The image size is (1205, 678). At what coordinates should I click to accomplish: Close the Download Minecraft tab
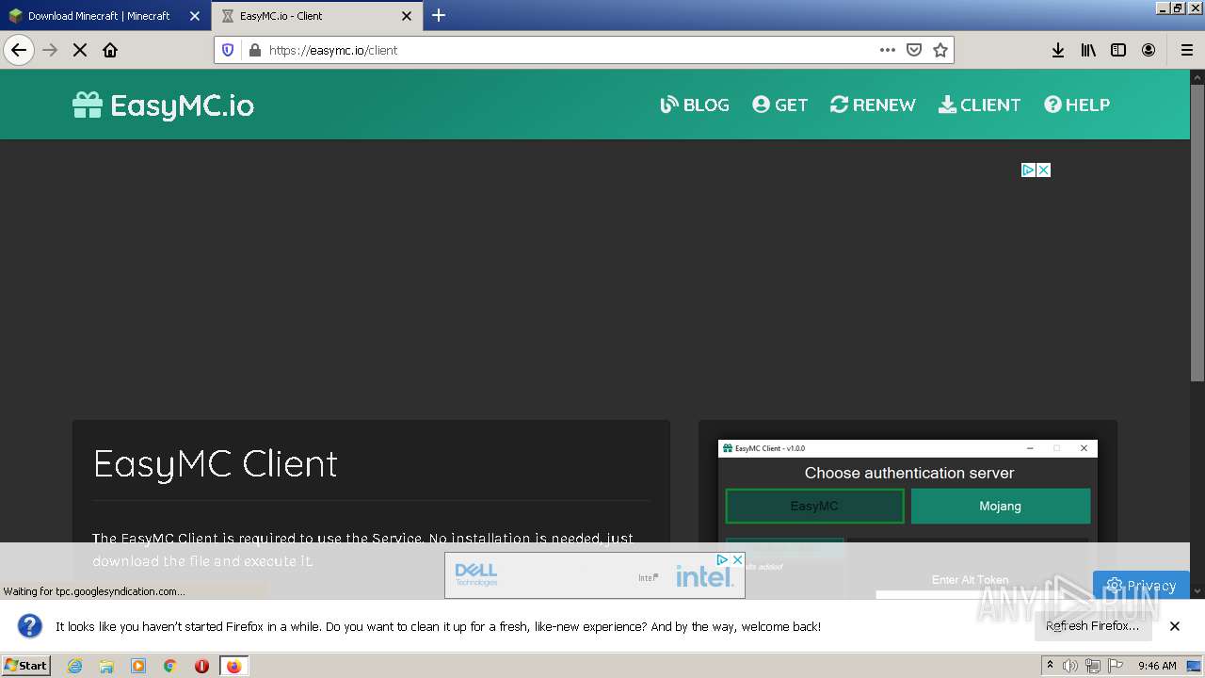coord(195,16)
